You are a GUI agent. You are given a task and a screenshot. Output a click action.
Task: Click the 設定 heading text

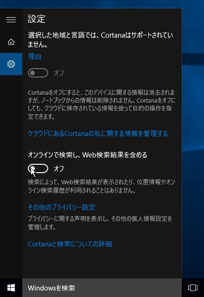point(37,19)
